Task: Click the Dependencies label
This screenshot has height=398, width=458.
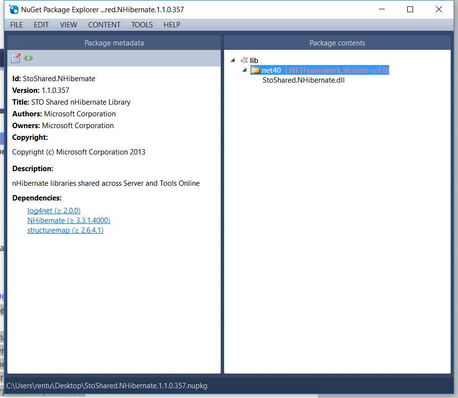Action: pos(37,198)
